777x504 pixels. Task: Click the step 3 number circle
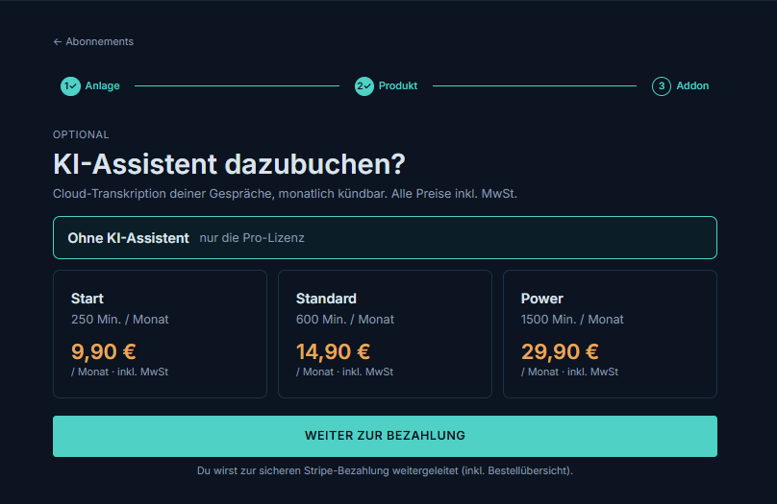coord(661,86)
